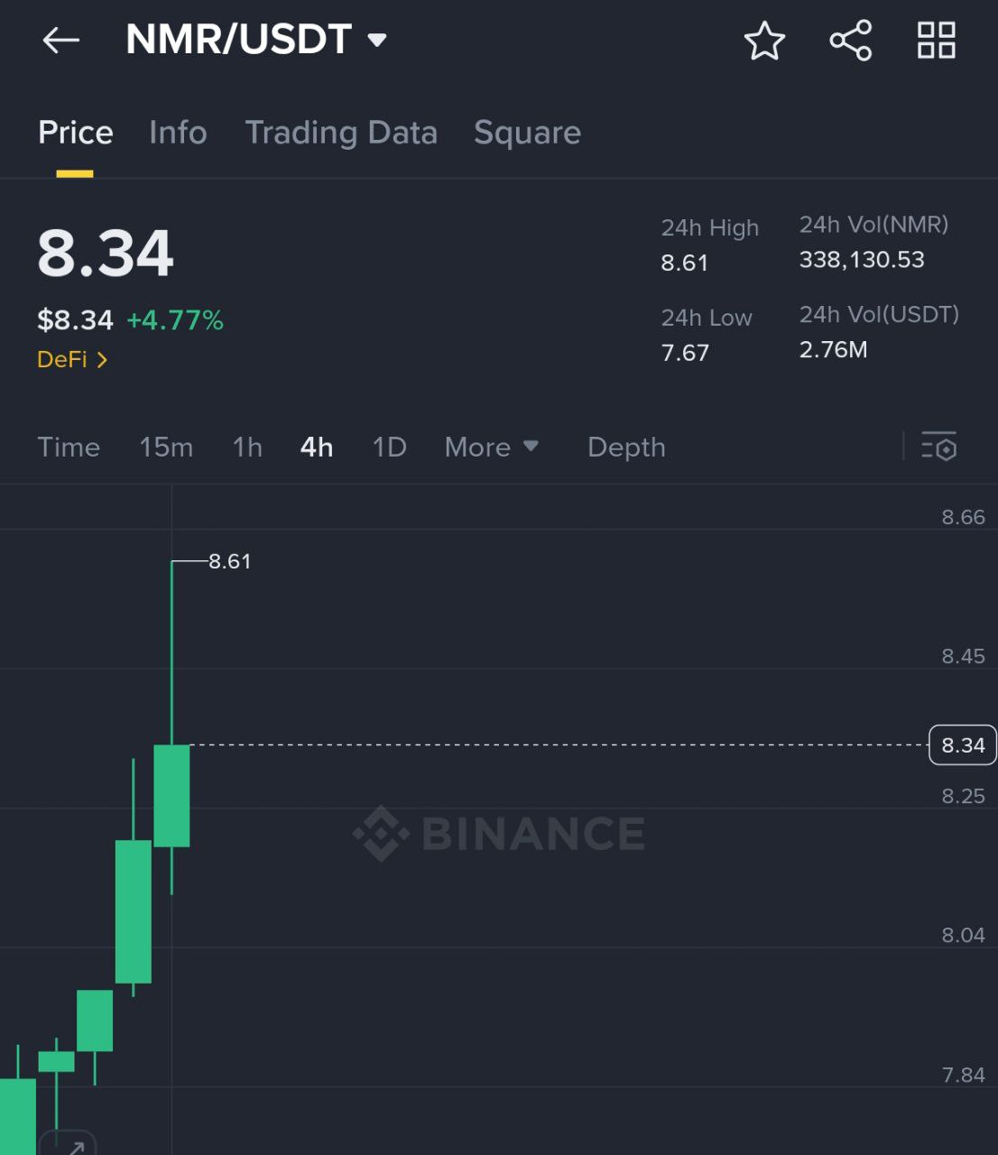This screenshot has width=998, height=1155.
Task: Switch to the Price tab
Action: click(76, 133)
